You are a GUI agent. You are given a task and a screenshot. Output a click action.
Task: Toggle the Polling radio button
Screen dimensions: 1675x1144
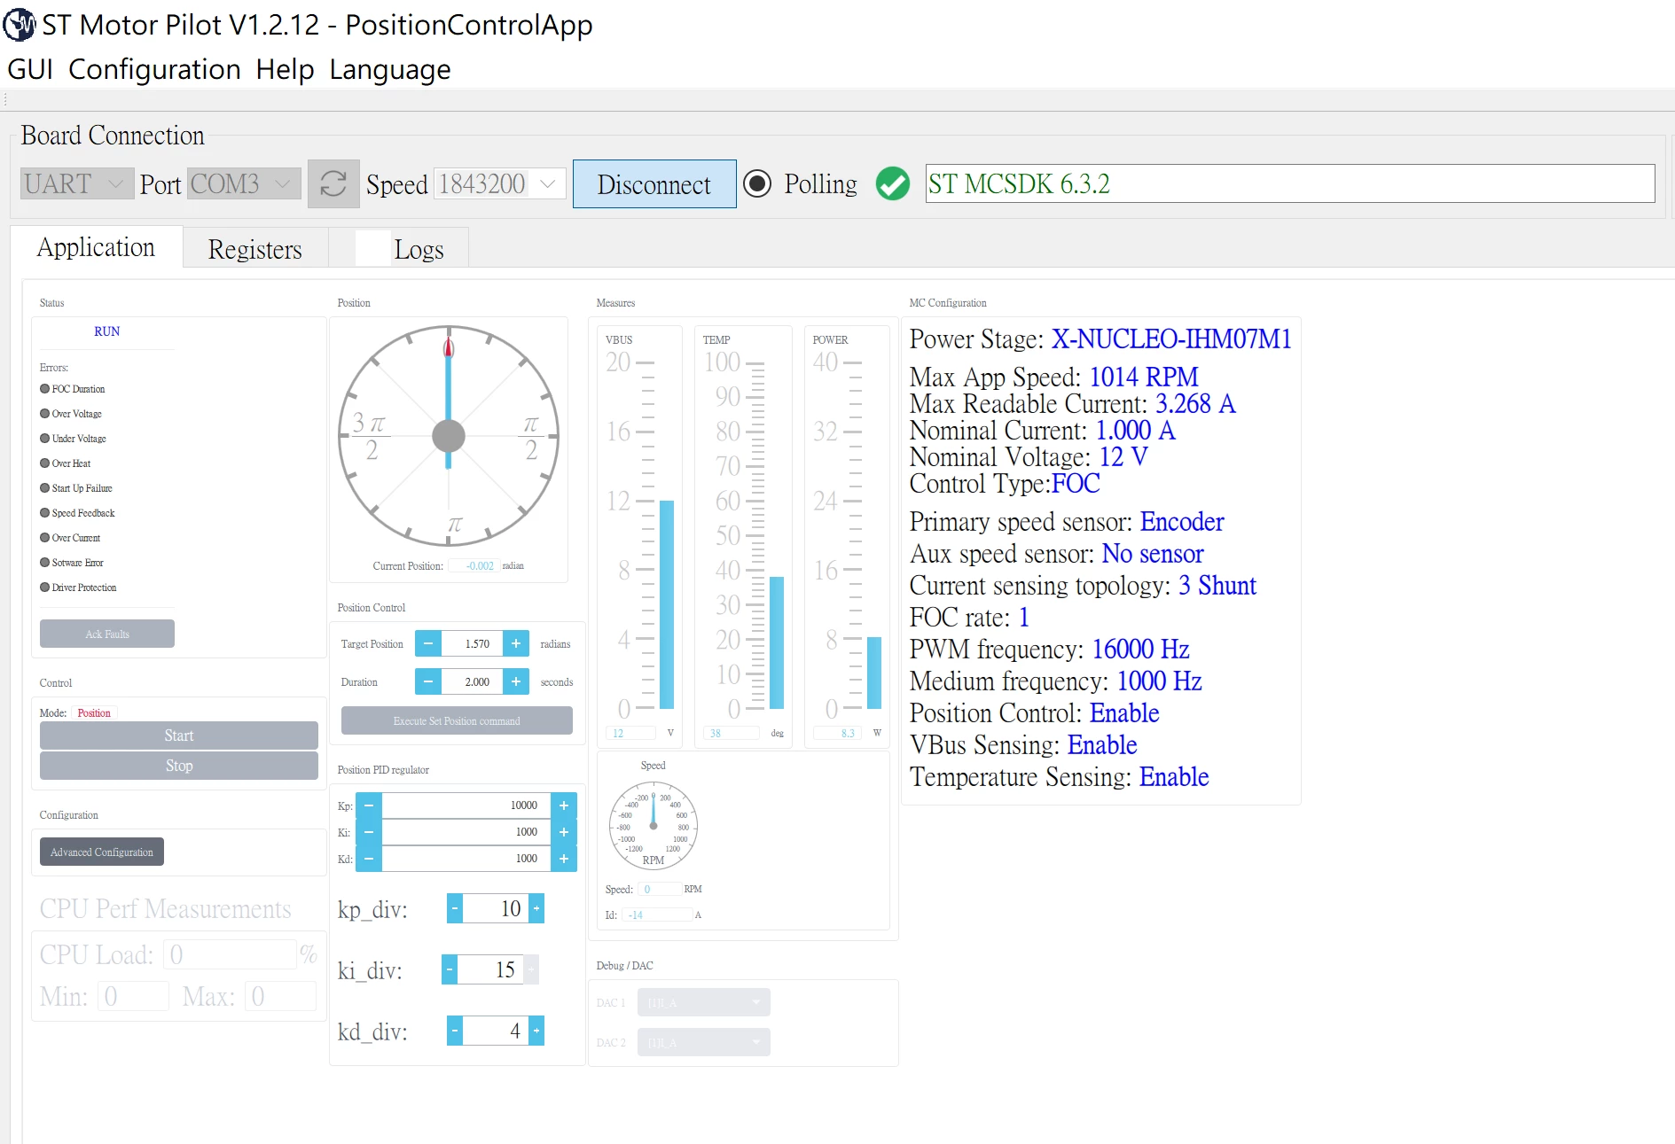(x=757, y=184)
